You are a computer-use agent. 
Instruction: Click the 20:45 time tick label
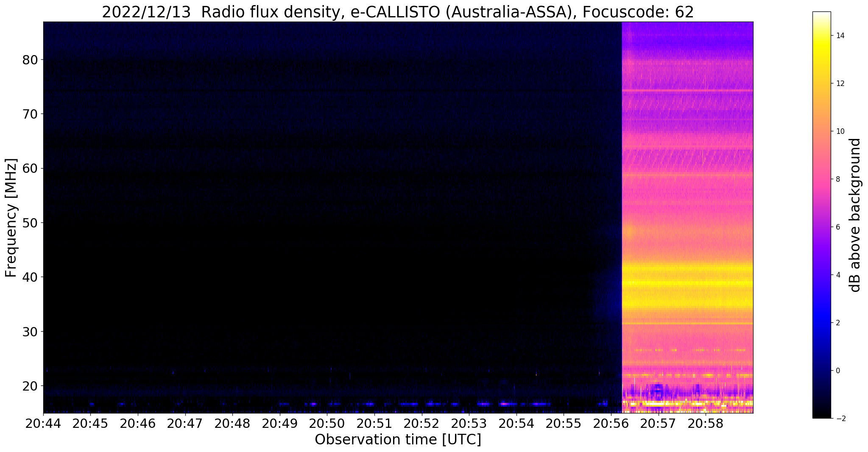(x=90, y=423)
